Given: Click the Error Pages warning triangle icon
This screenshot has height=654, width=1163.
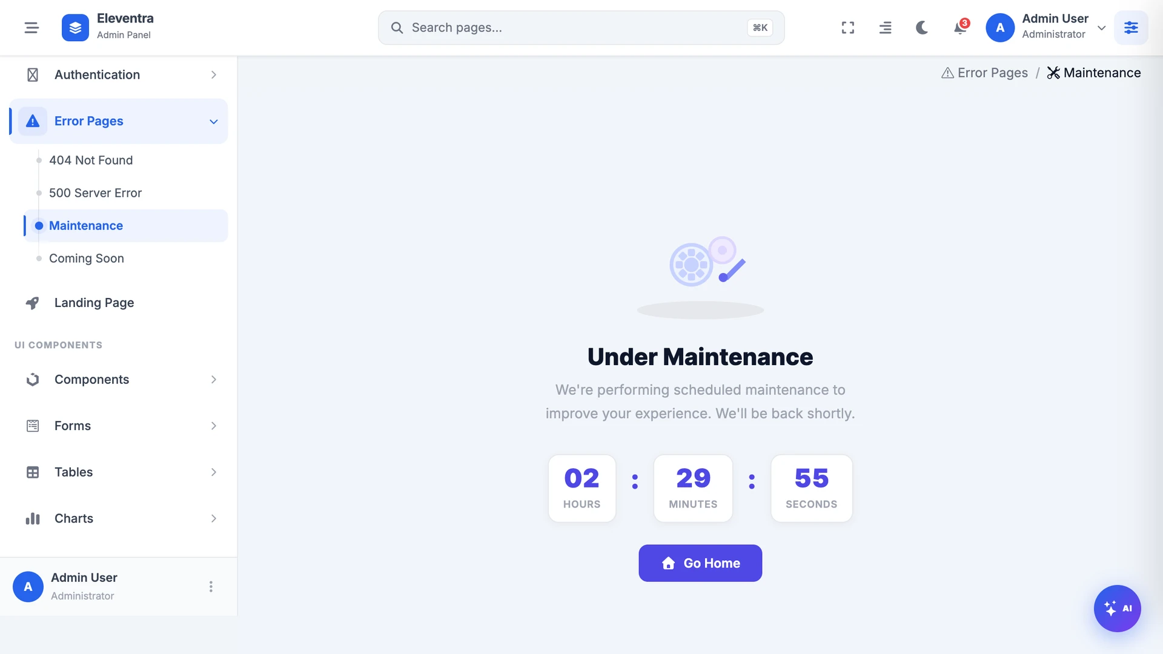Looking at the screenshot, I should pyautogui.click(x=33, y=121).
